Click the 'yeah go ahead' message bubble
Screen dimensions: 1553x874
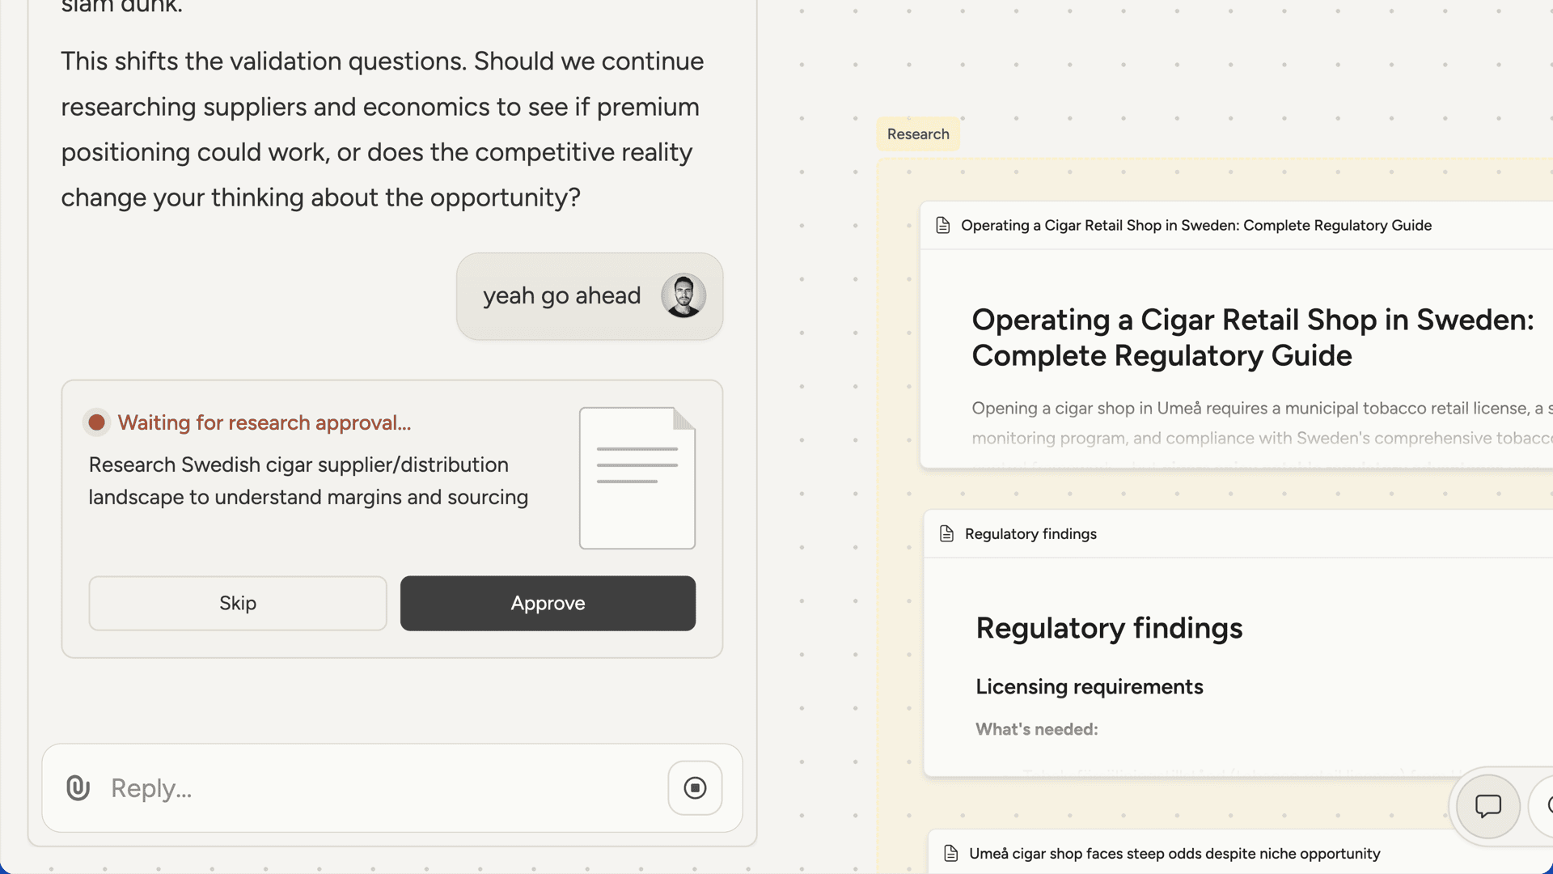[561, 295]
